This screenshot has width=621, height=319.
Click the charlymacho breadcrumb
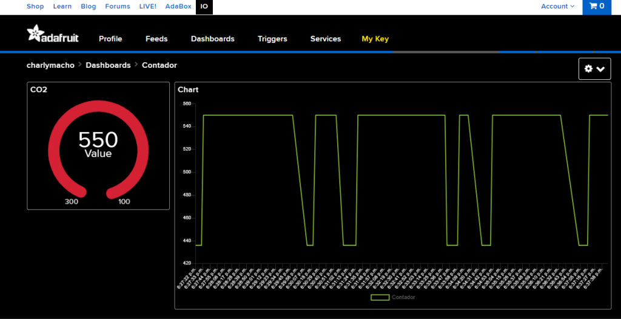(51, 65)
